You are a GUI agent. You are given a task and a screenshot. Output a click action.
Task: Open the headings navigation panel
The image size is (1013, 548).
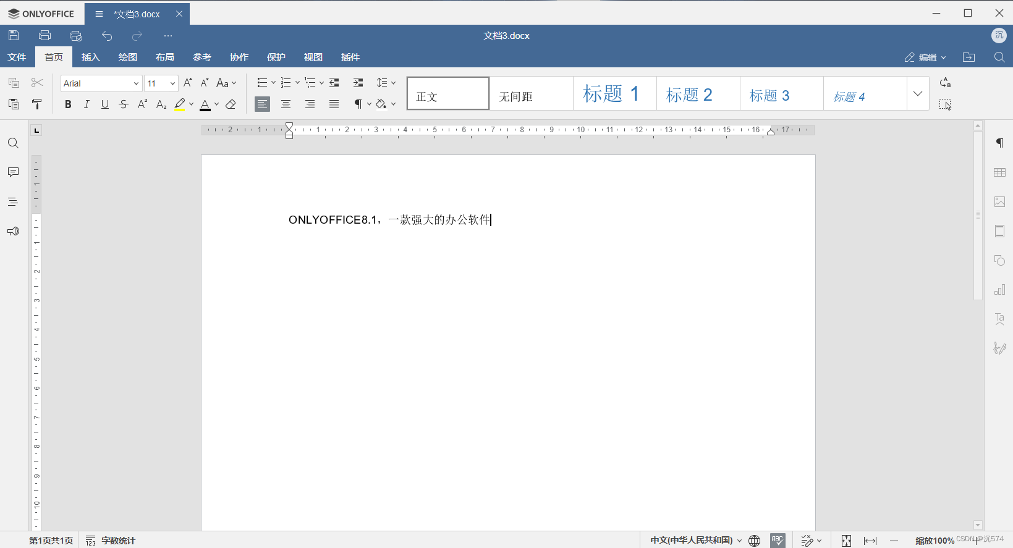click(x=13, y=202)
